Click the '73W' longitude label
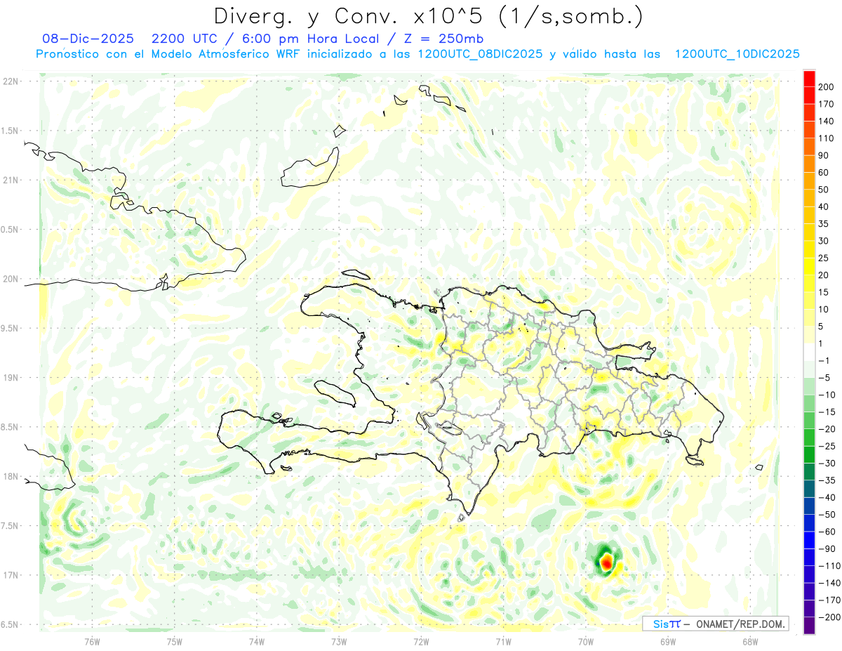This screenshot has height=651, width=842. (x=339, y=641)
